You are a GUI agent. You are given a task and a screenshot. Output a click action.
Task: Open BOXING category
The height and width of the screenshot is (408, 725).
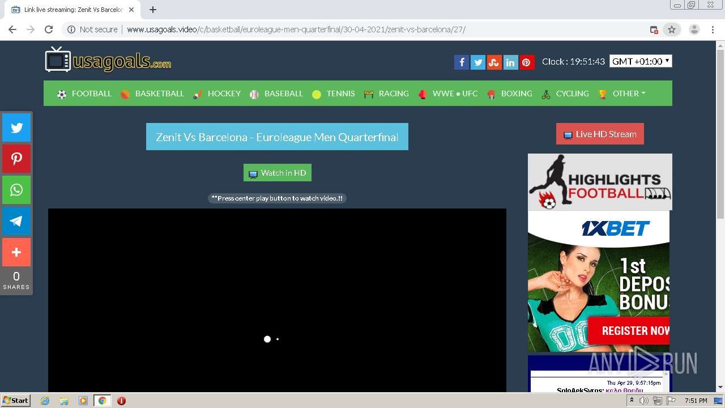click(x=510, y=93)
